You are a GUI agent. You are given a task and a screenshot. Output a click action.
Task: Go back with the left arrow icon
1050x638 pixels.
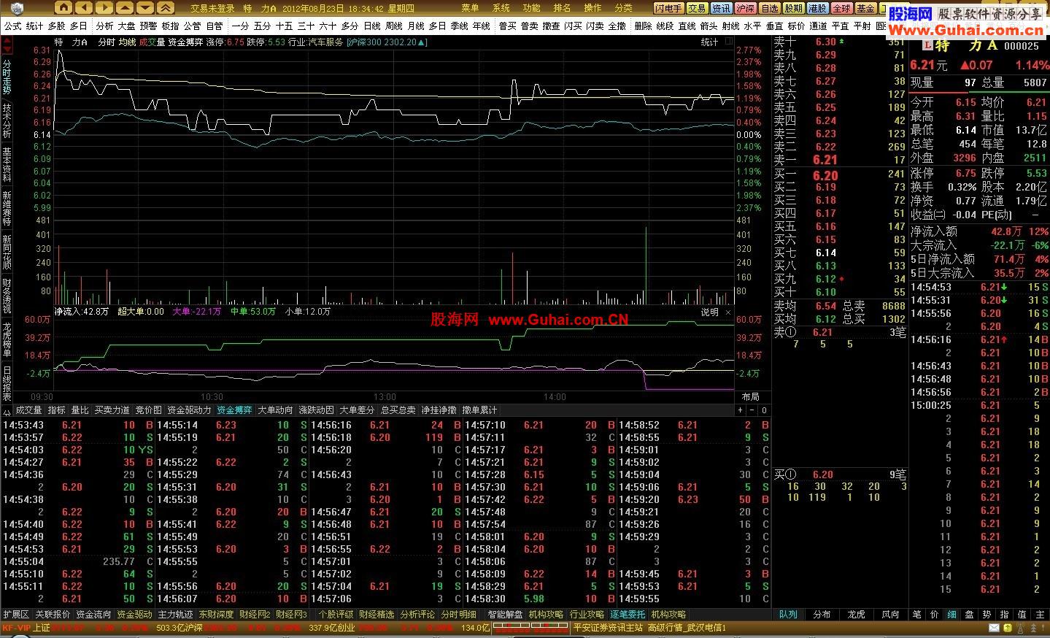85,8
